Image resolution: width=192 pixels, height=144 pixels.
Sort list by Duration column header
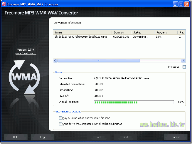[x=121, y=32]
